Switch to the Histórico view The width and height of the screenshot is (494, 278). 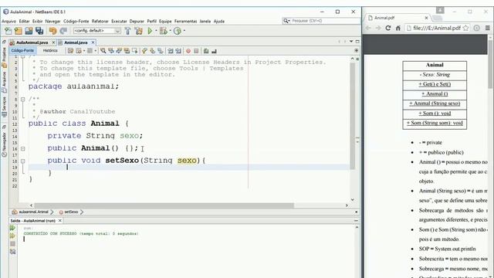50,50
